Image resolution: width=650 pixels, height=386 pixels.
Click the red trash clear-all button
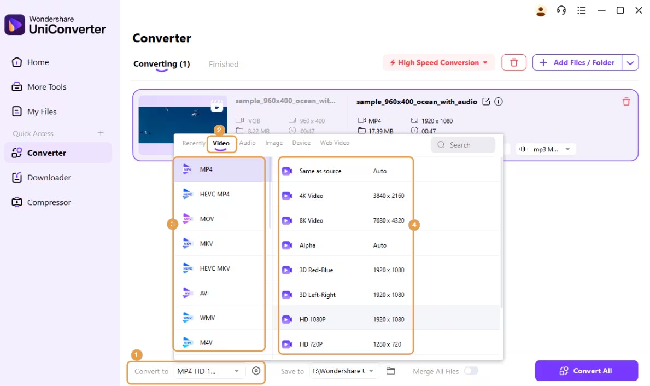pos(514,63)
